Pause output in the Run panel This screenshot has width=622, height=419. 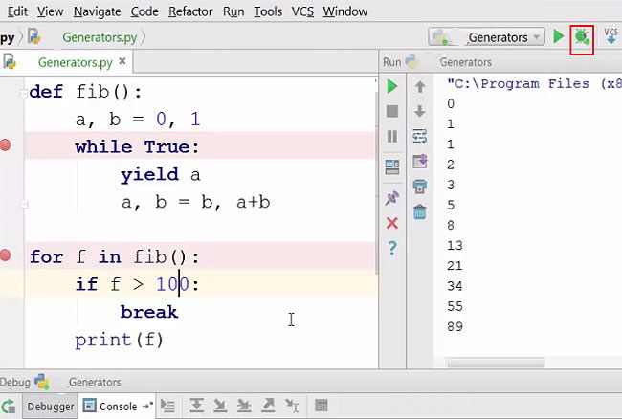[x=392, y=137]
